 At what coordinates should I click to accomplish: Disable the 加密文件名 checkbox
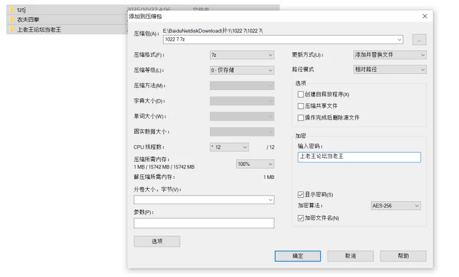coord(301,218)
